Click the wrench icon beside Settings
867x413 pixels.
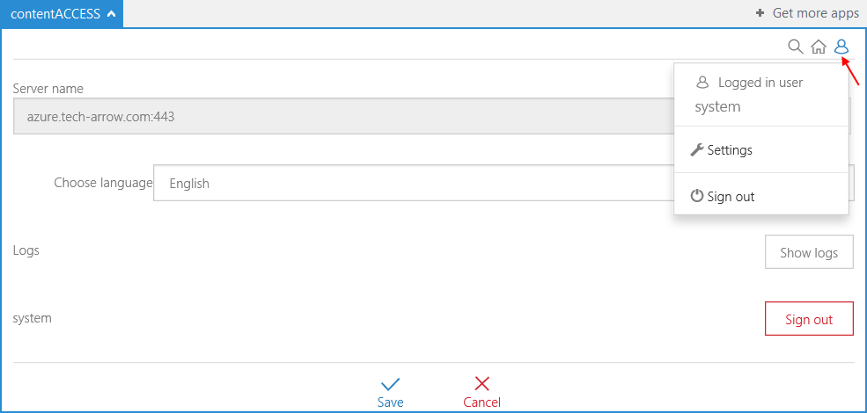[x=697, y=150]
